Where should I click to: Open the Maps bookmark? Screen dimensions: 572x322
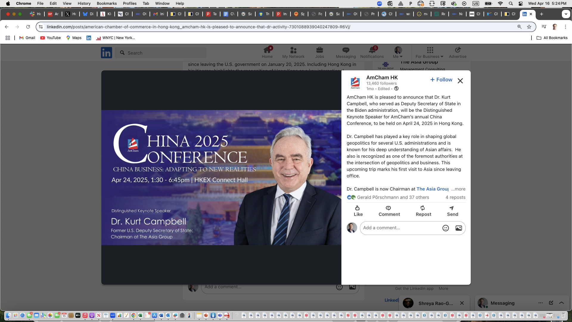(x=74, y=38)
